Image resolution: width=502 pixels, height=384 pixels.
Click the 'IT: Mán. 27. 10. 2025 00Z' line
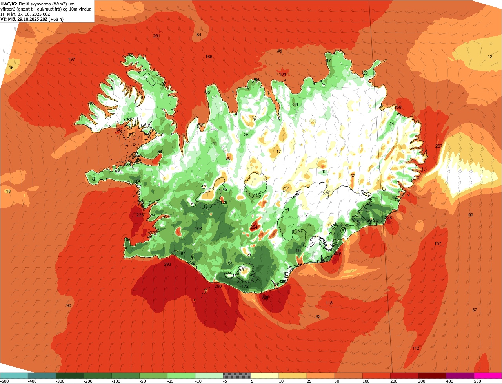(25, 14)
